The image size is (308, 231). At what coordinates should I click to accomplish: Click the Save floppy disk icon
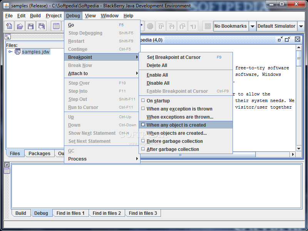pyautogui.click(x=30, y=26)
